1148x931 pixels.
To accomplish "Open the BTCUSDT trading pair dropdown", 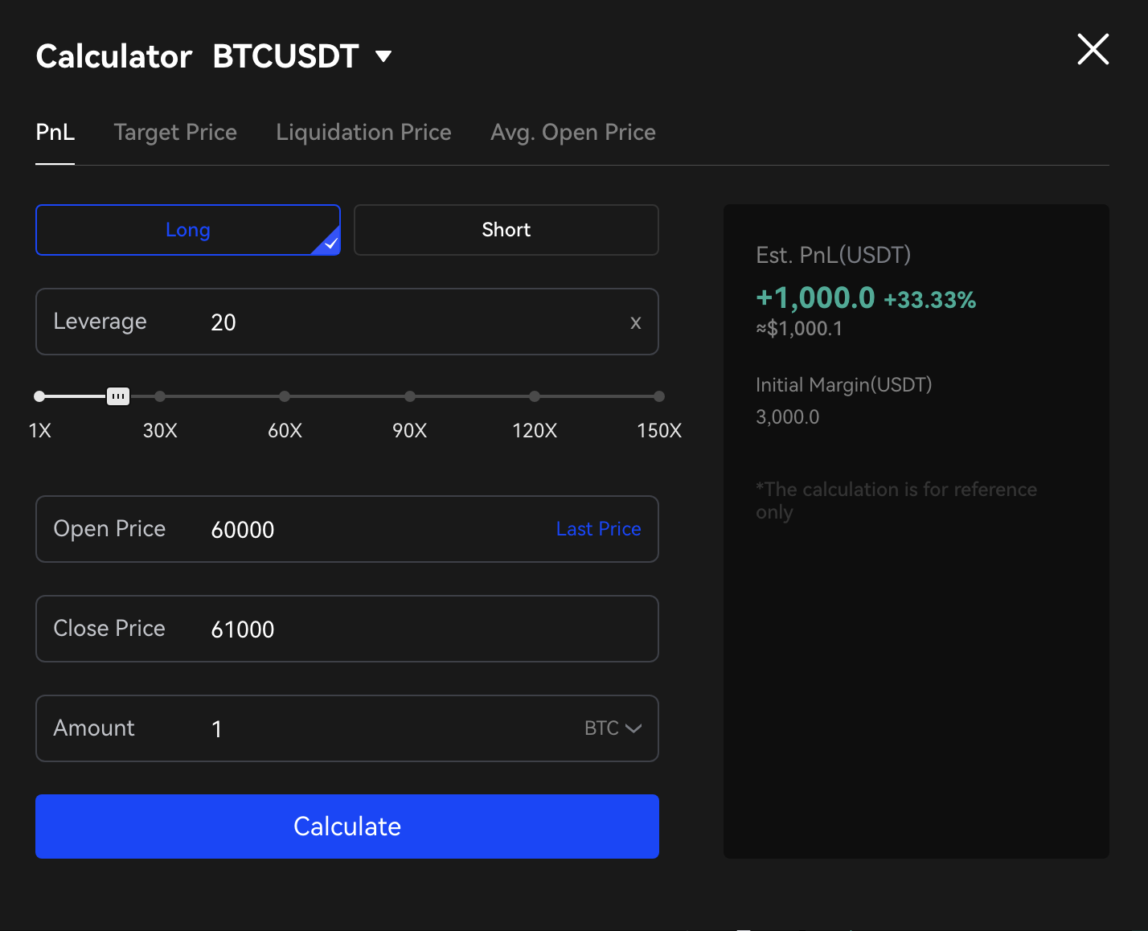I will coord(383,56).
